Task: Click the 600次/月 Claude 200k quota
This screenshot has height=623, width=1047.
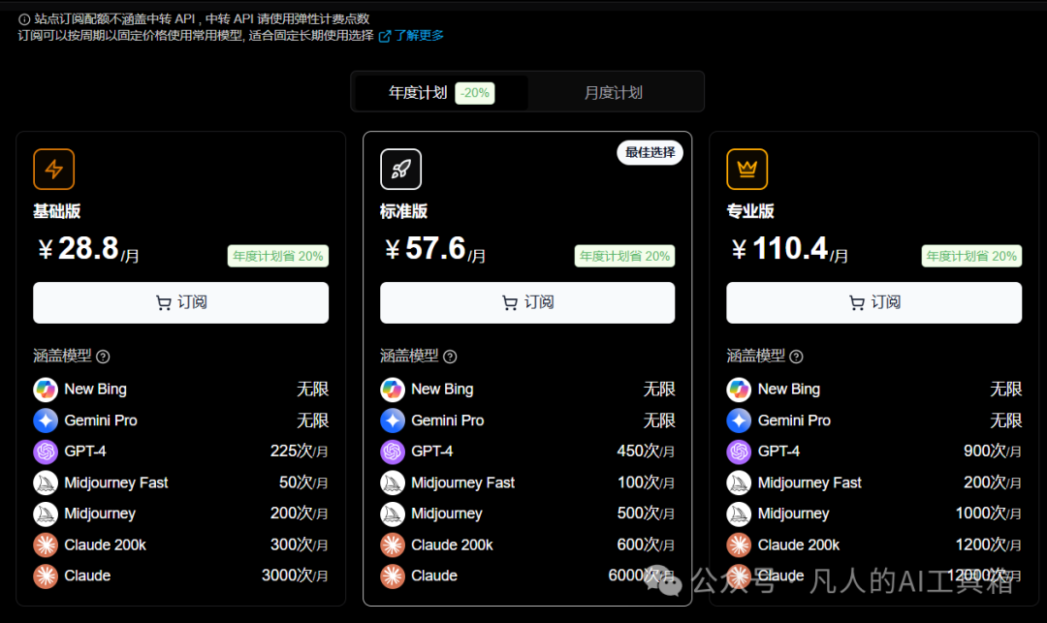Action: (646, 545)
